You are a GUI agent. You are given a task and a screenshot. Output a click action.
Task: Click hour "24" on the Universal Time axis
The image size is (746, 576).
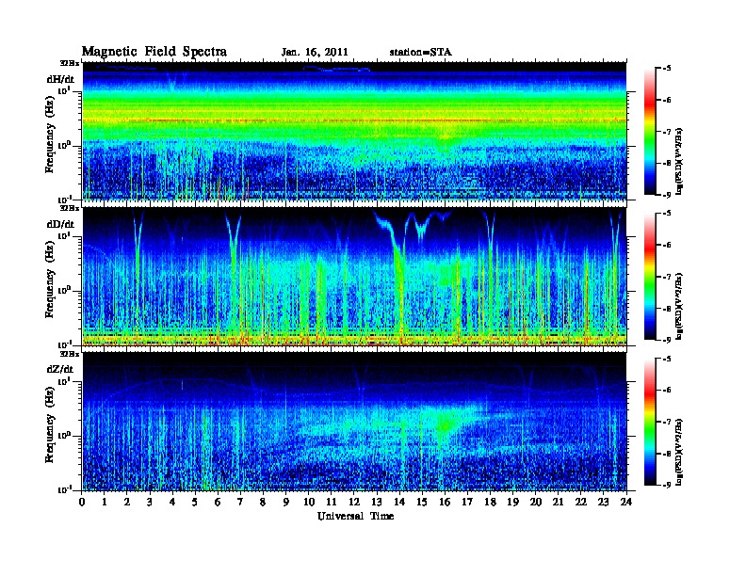tap(626, 502)
